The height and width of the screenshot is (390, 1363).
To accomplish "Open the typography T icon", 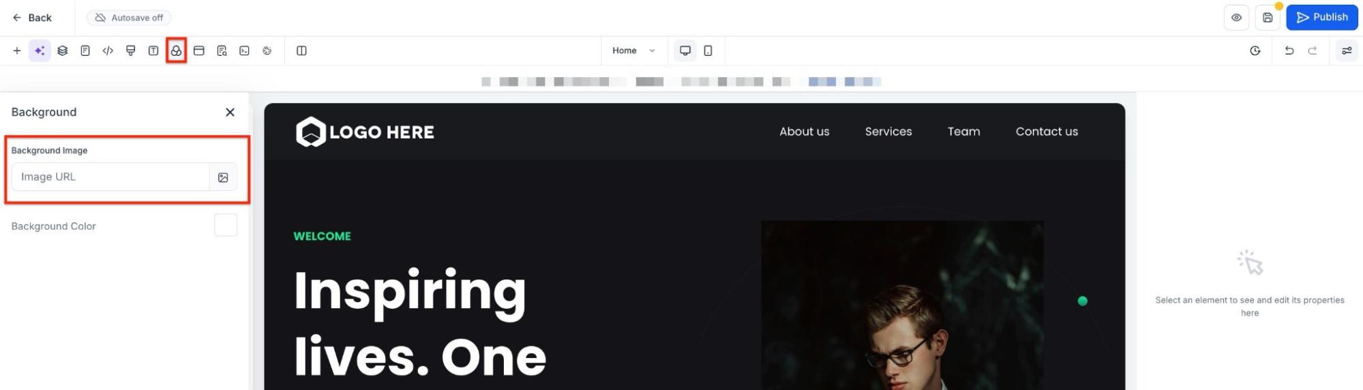I will click(153, 50).
